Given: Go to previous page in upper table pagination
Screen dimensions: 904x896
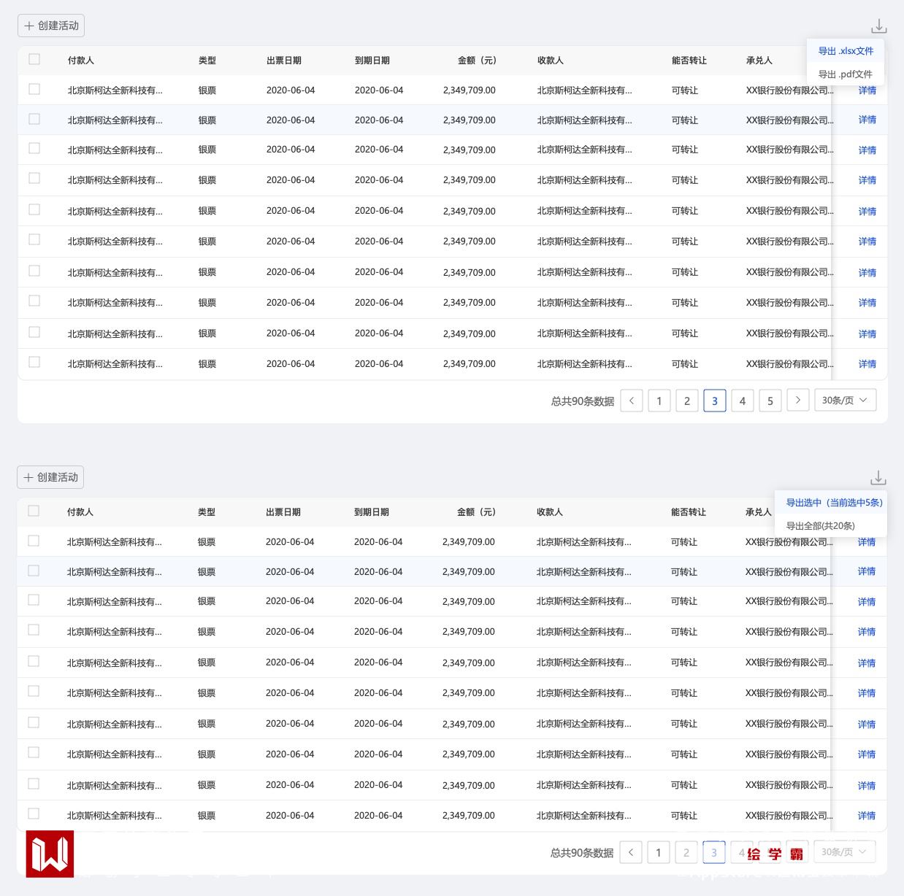Looking at the screenshot, I should click(x=632, y=401).
